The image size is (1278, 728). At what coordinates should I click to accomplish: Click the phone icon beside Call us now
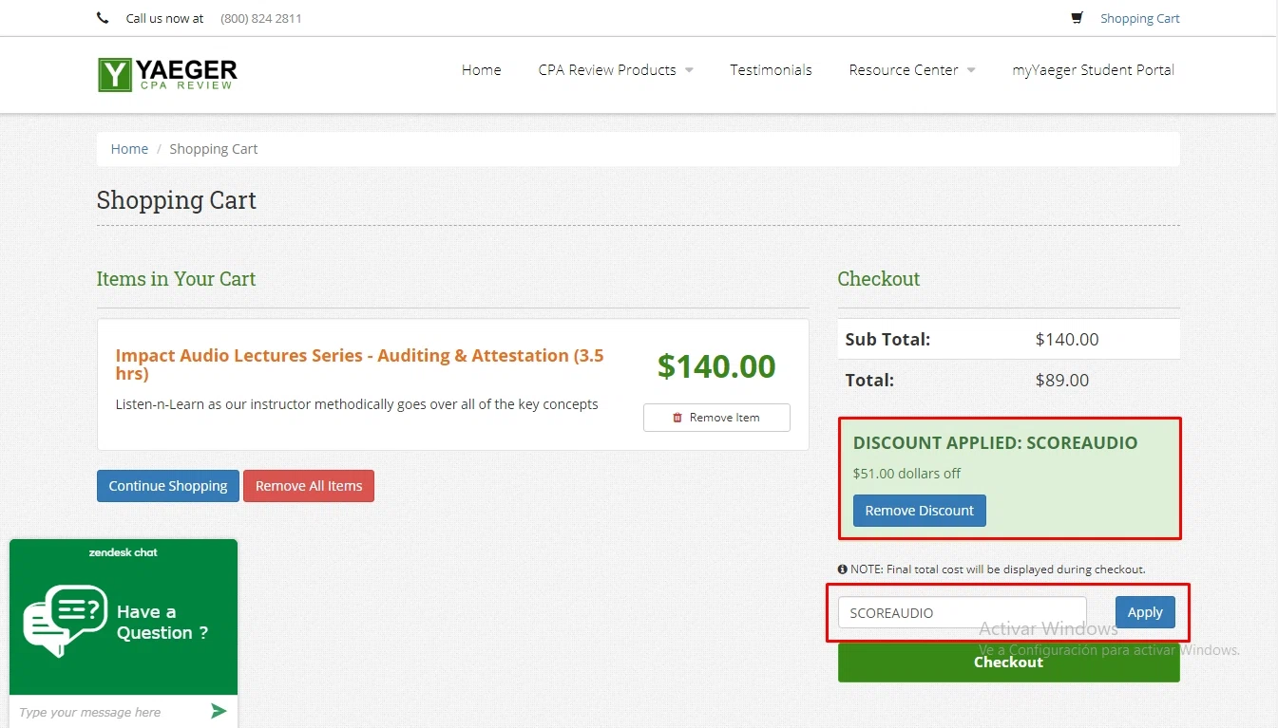103,18
